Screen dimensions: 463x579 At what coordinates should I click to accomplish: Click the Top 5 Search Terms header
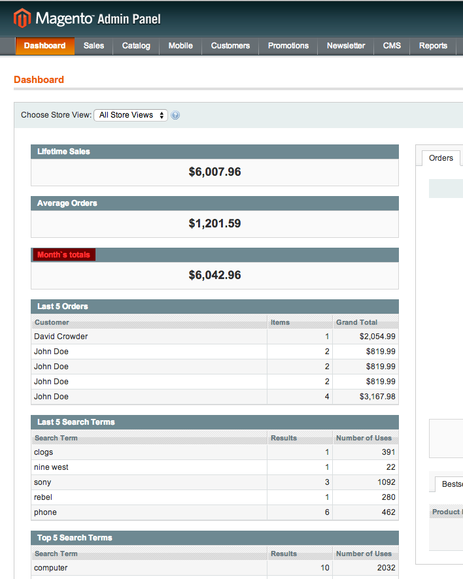tap(214, 538)
